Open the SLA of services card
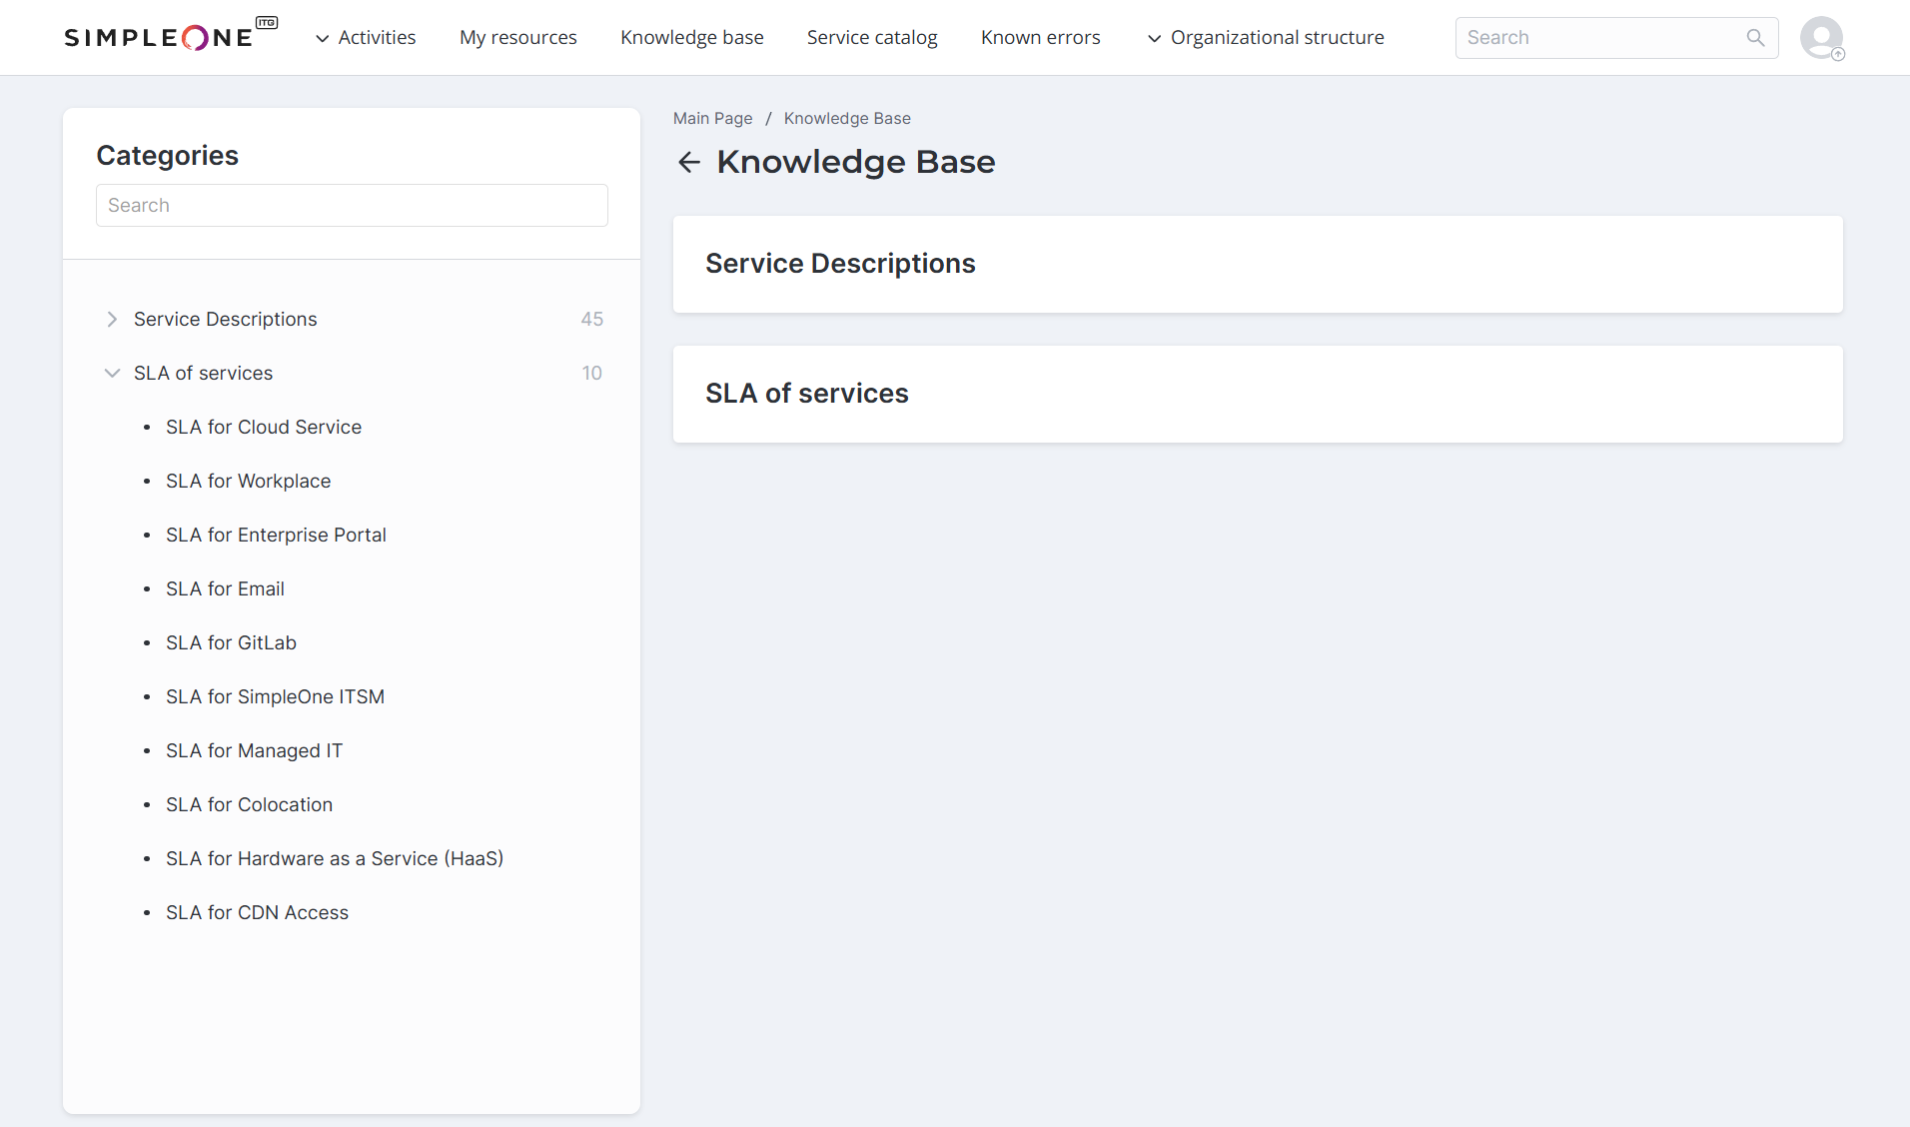The height and width of the screenshot is (1127, 1910). [1258, 394]
